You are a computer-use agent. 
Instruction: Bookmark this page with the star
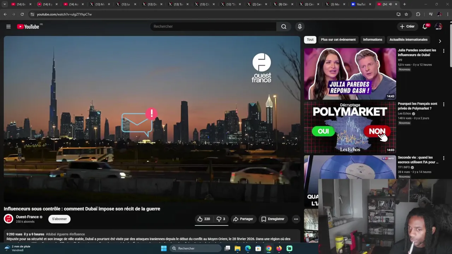click(x=406, y=14)
